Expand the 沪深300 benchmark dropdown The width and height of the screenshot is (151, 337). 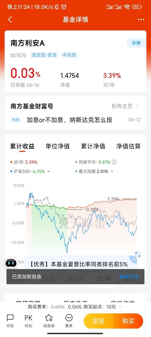tap(48, 172)
